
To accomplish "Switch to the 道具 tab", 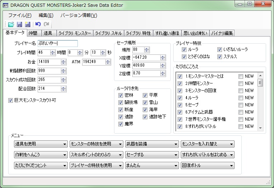I will tap(49, 33).
